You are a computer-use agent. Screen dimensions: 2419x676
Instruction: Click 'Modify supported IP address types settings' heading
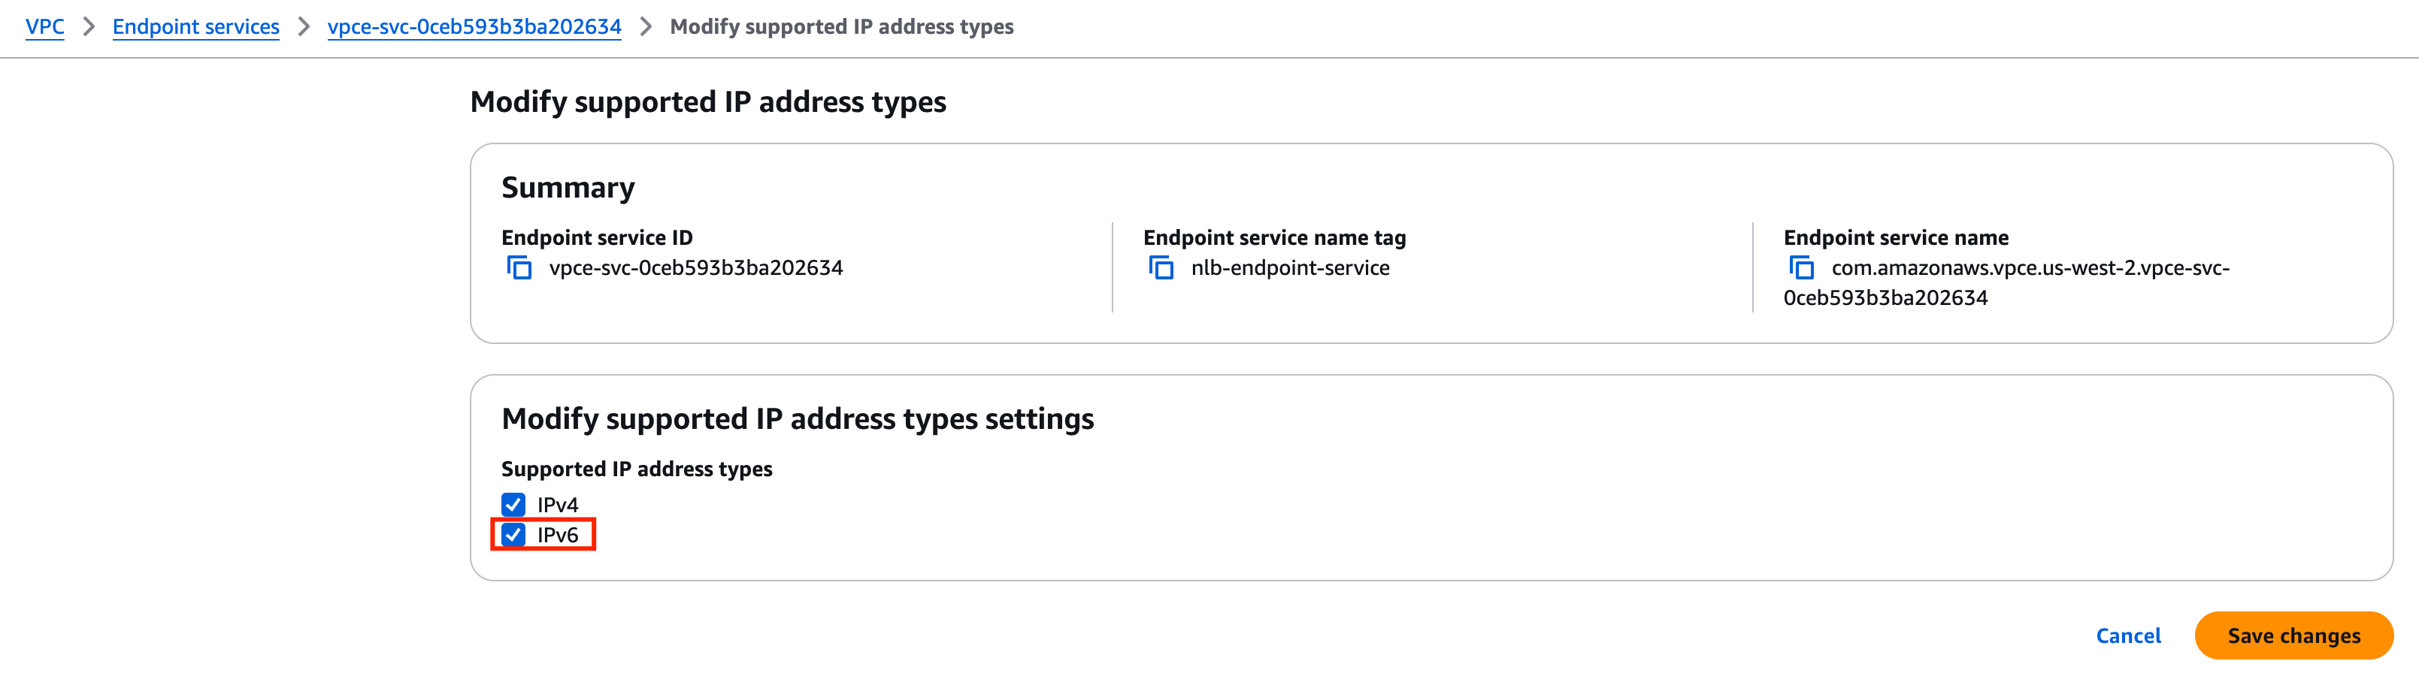click(x=798, y=419)
